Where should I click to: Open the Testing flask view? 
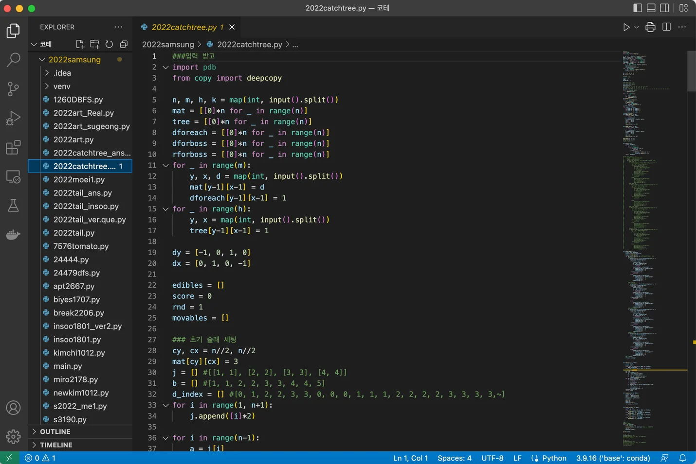[x=13, y=206]
